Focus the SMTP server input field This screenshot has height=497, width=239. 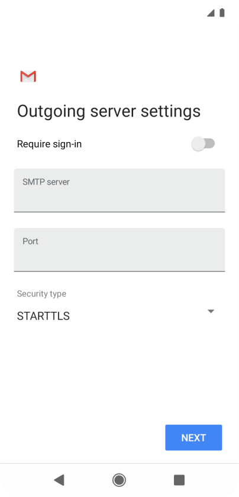[119, 190]
